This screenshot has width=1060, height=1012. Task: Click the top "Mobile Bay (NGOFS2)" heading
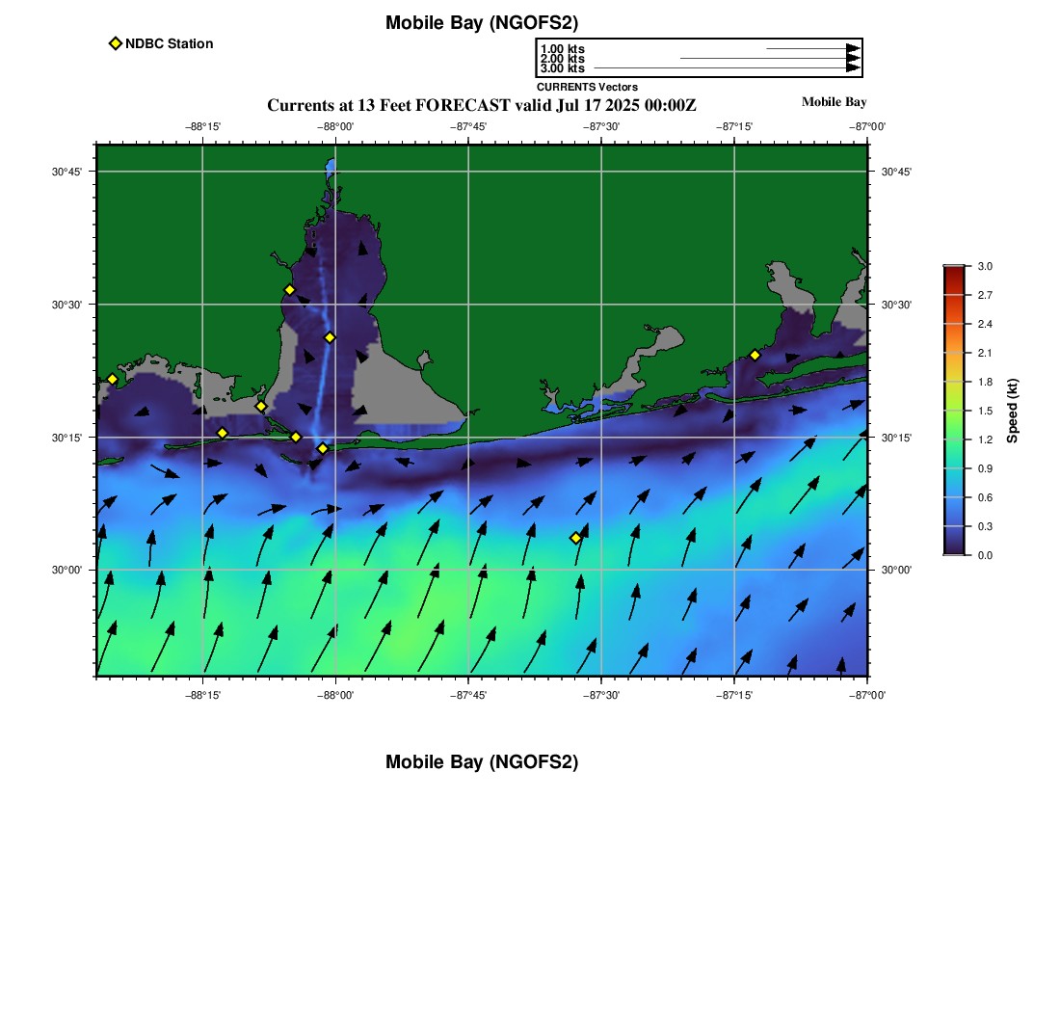pyautogui.click(x=481, y=23)
